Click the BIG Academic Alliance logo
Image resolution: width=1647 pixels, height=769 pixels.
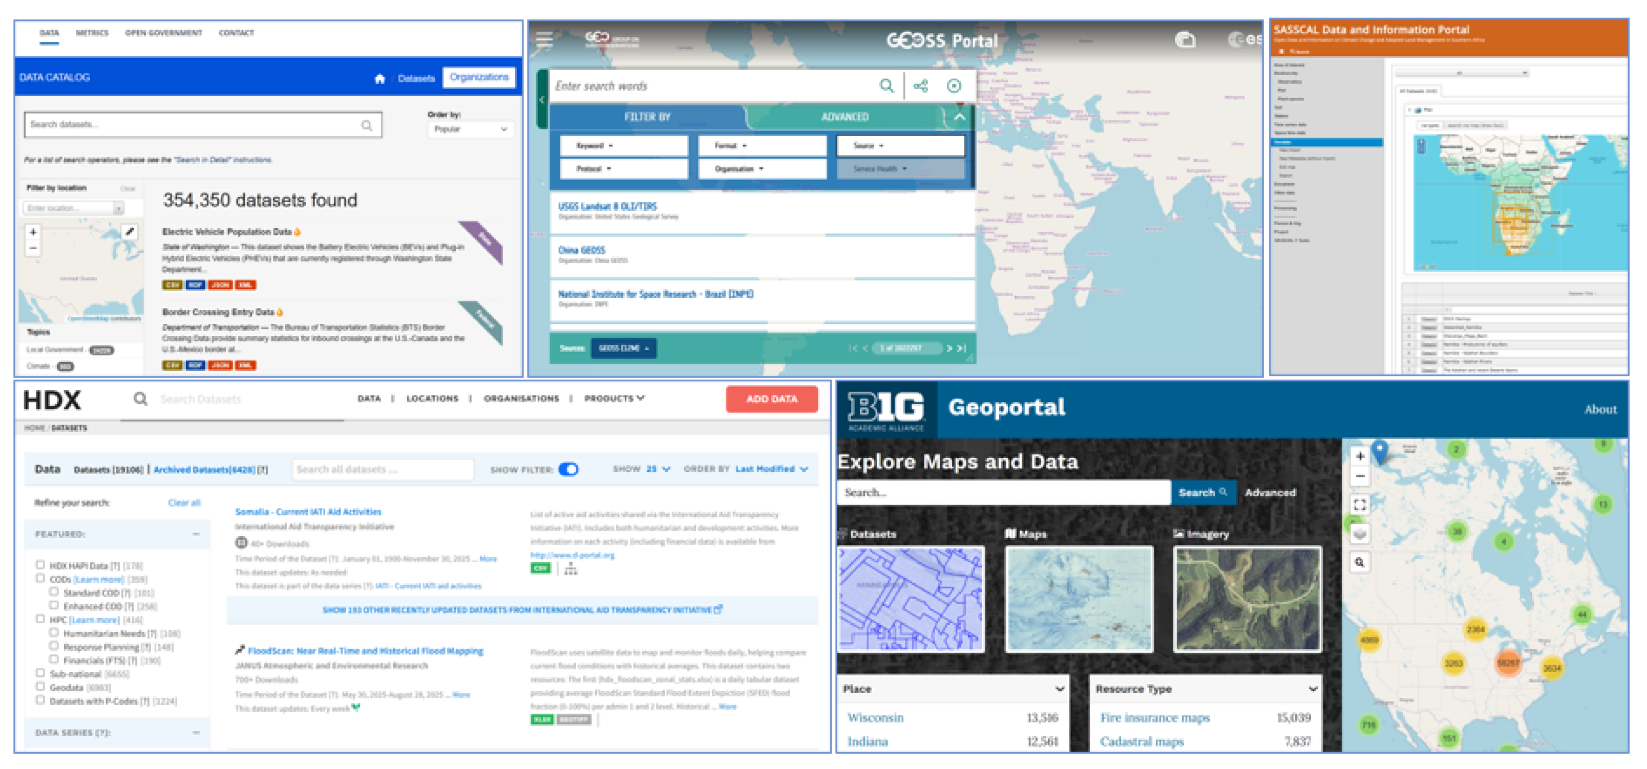click(x=886, y=410)
